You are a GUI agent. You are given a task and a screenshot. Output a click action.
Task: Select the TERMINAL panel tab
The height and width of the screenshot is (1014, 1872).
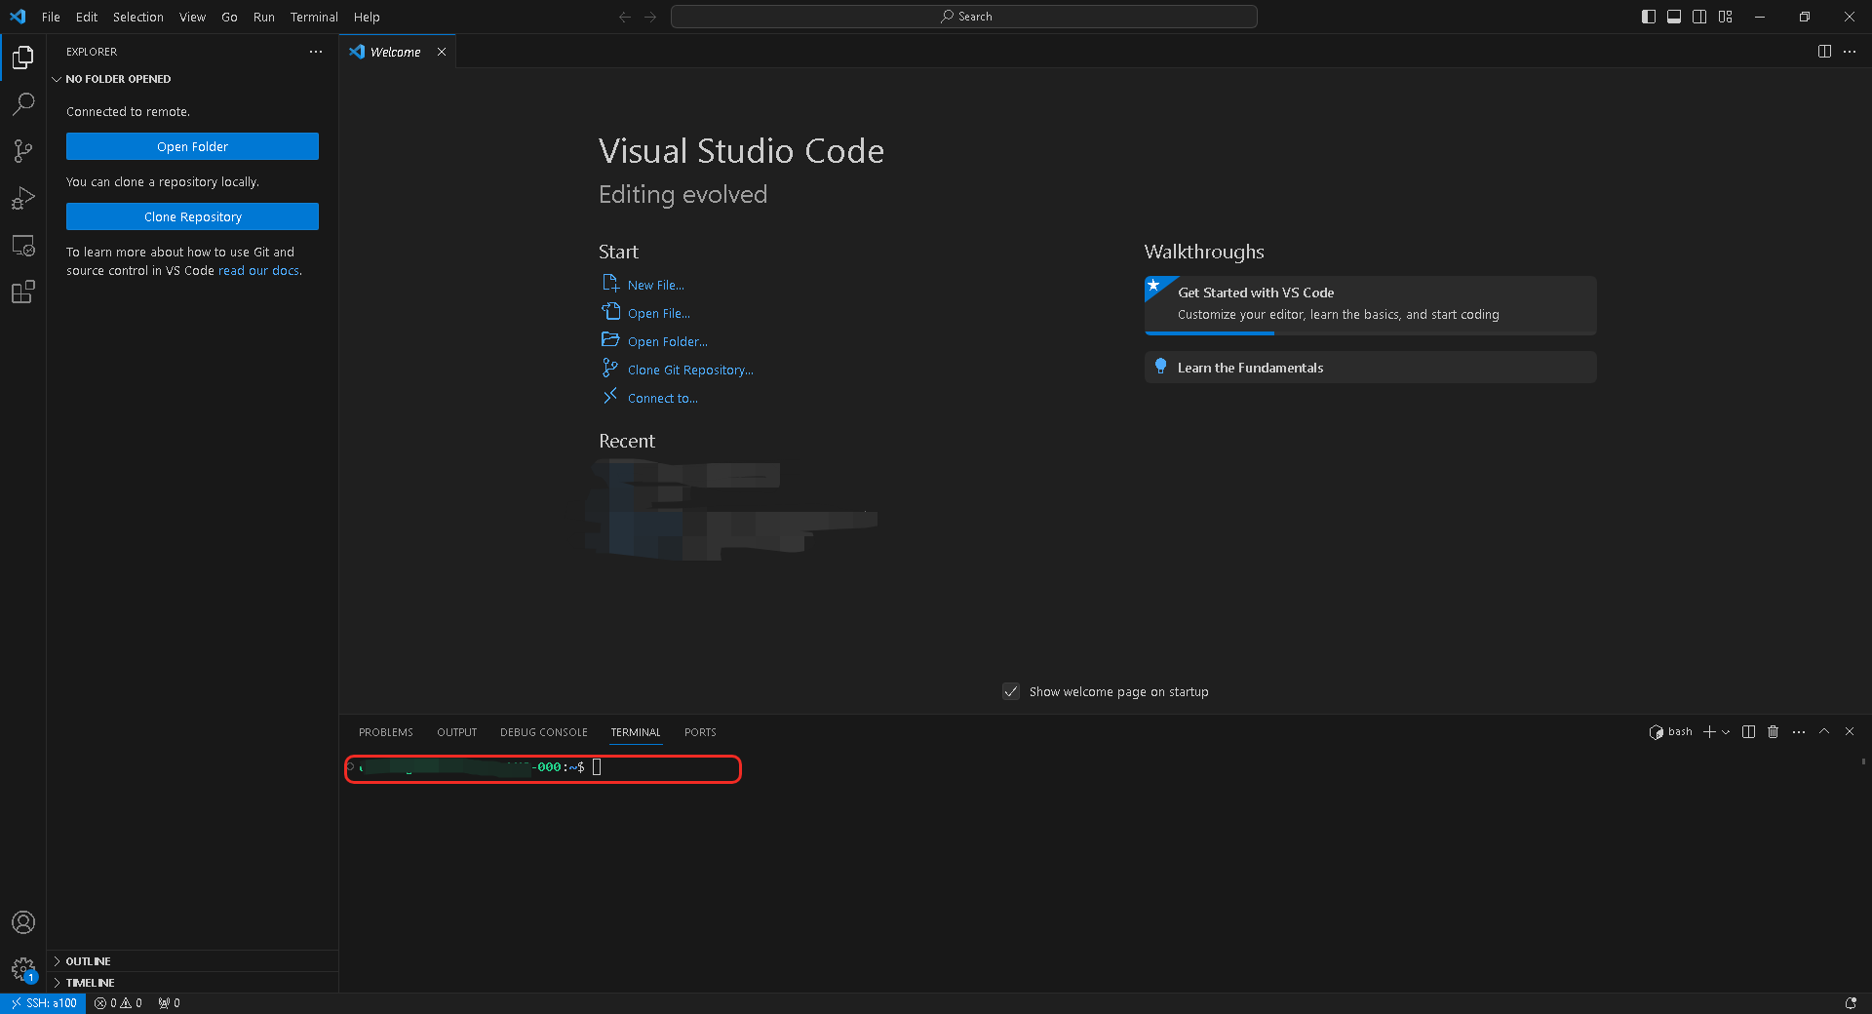(636, 732)
